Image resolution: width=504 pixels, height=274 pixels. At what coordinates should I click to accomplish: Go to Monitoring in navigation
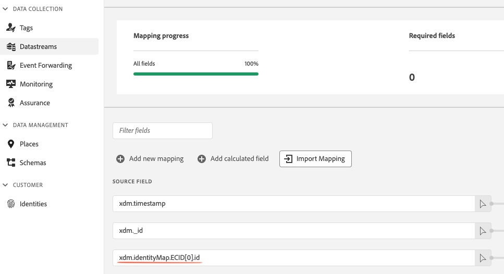point(36,84)
